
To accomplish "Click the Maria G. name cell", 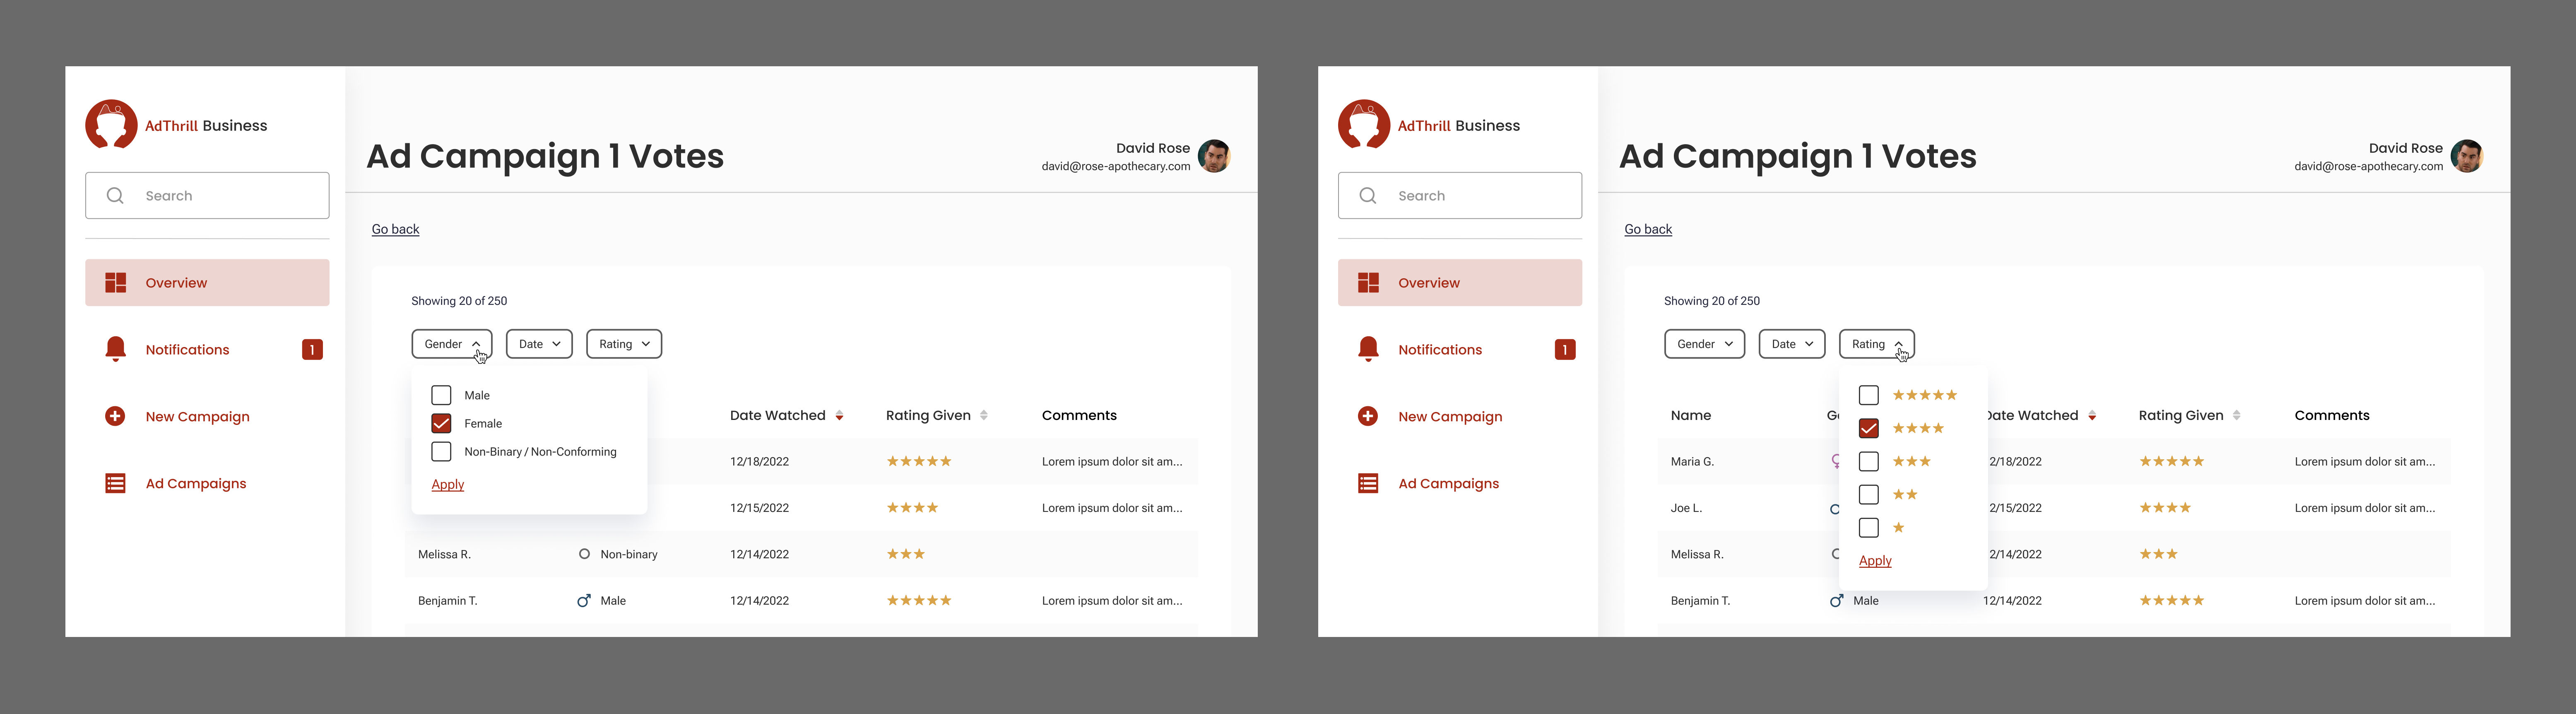I will (x=1692, y=462).
